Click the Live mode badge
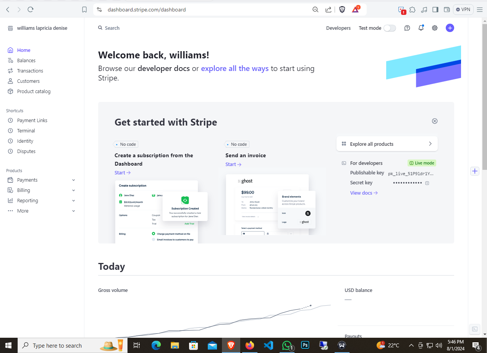The image size is (487, 353). coord(422,163)
